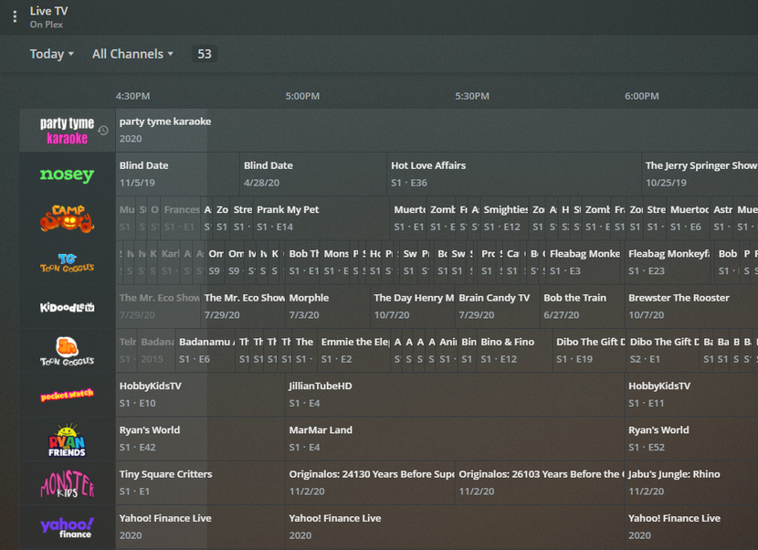Click the 6:00PM time marker
Screen dimensions: 758x550
pyautogui.click(x=641, y=96)
